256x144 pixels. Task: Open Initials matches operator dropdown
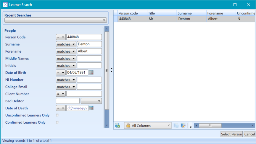(x=66, y=65)
